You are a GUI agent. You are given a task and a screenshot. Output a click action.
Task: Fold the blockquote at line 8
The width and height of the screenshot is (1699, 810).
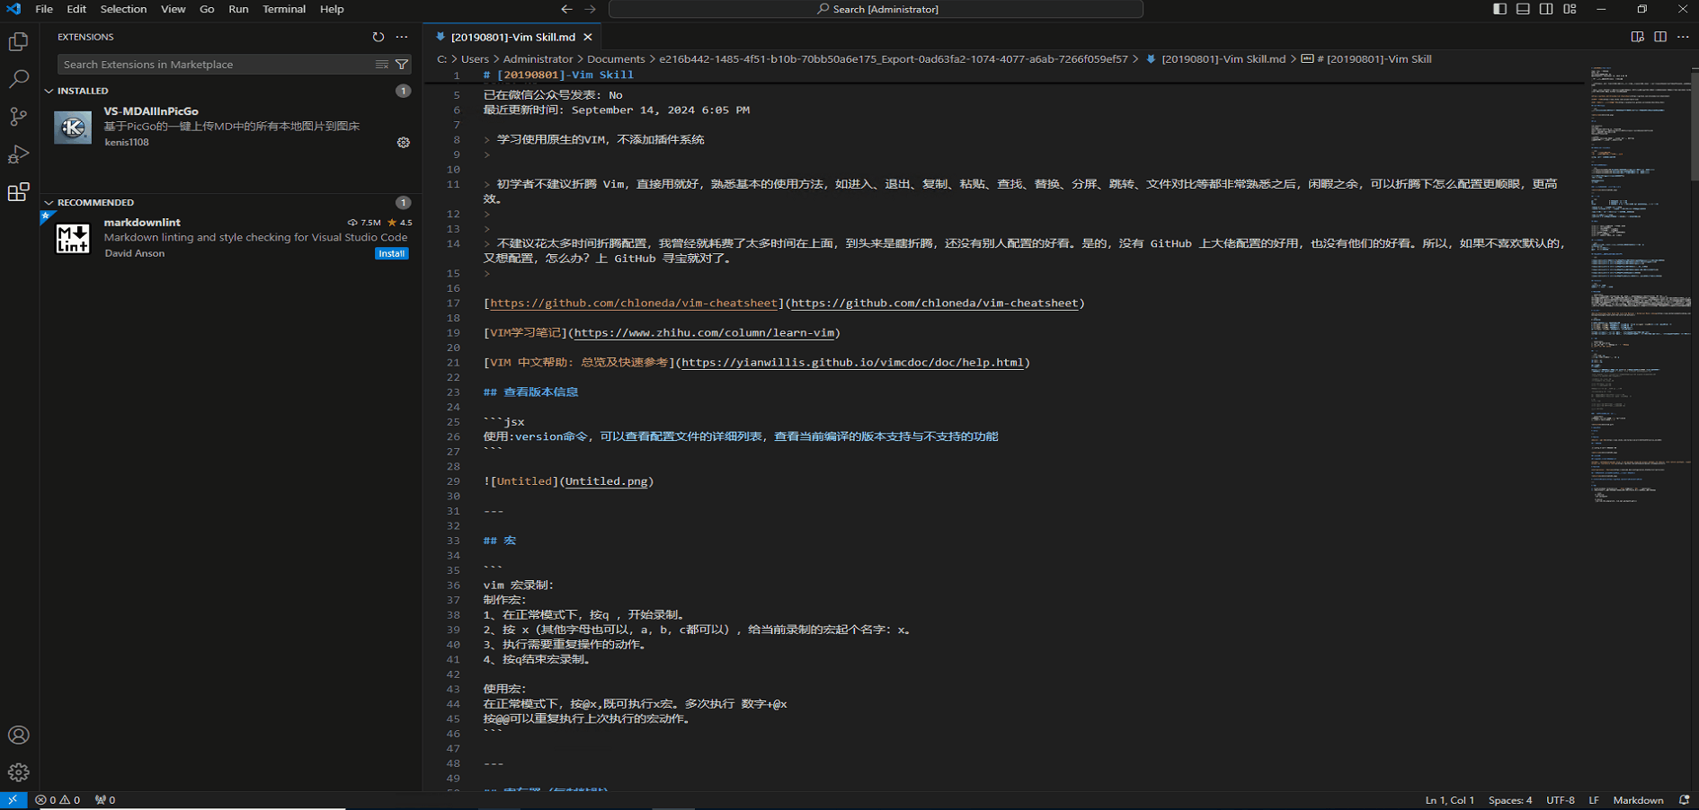486,139
